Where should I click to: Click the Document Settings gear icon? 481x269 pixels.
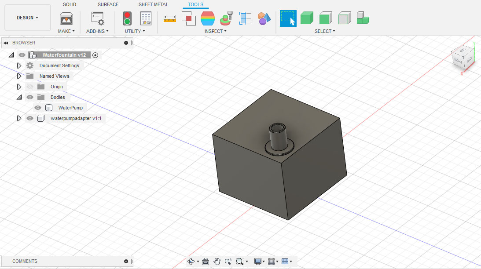[30, 65]
